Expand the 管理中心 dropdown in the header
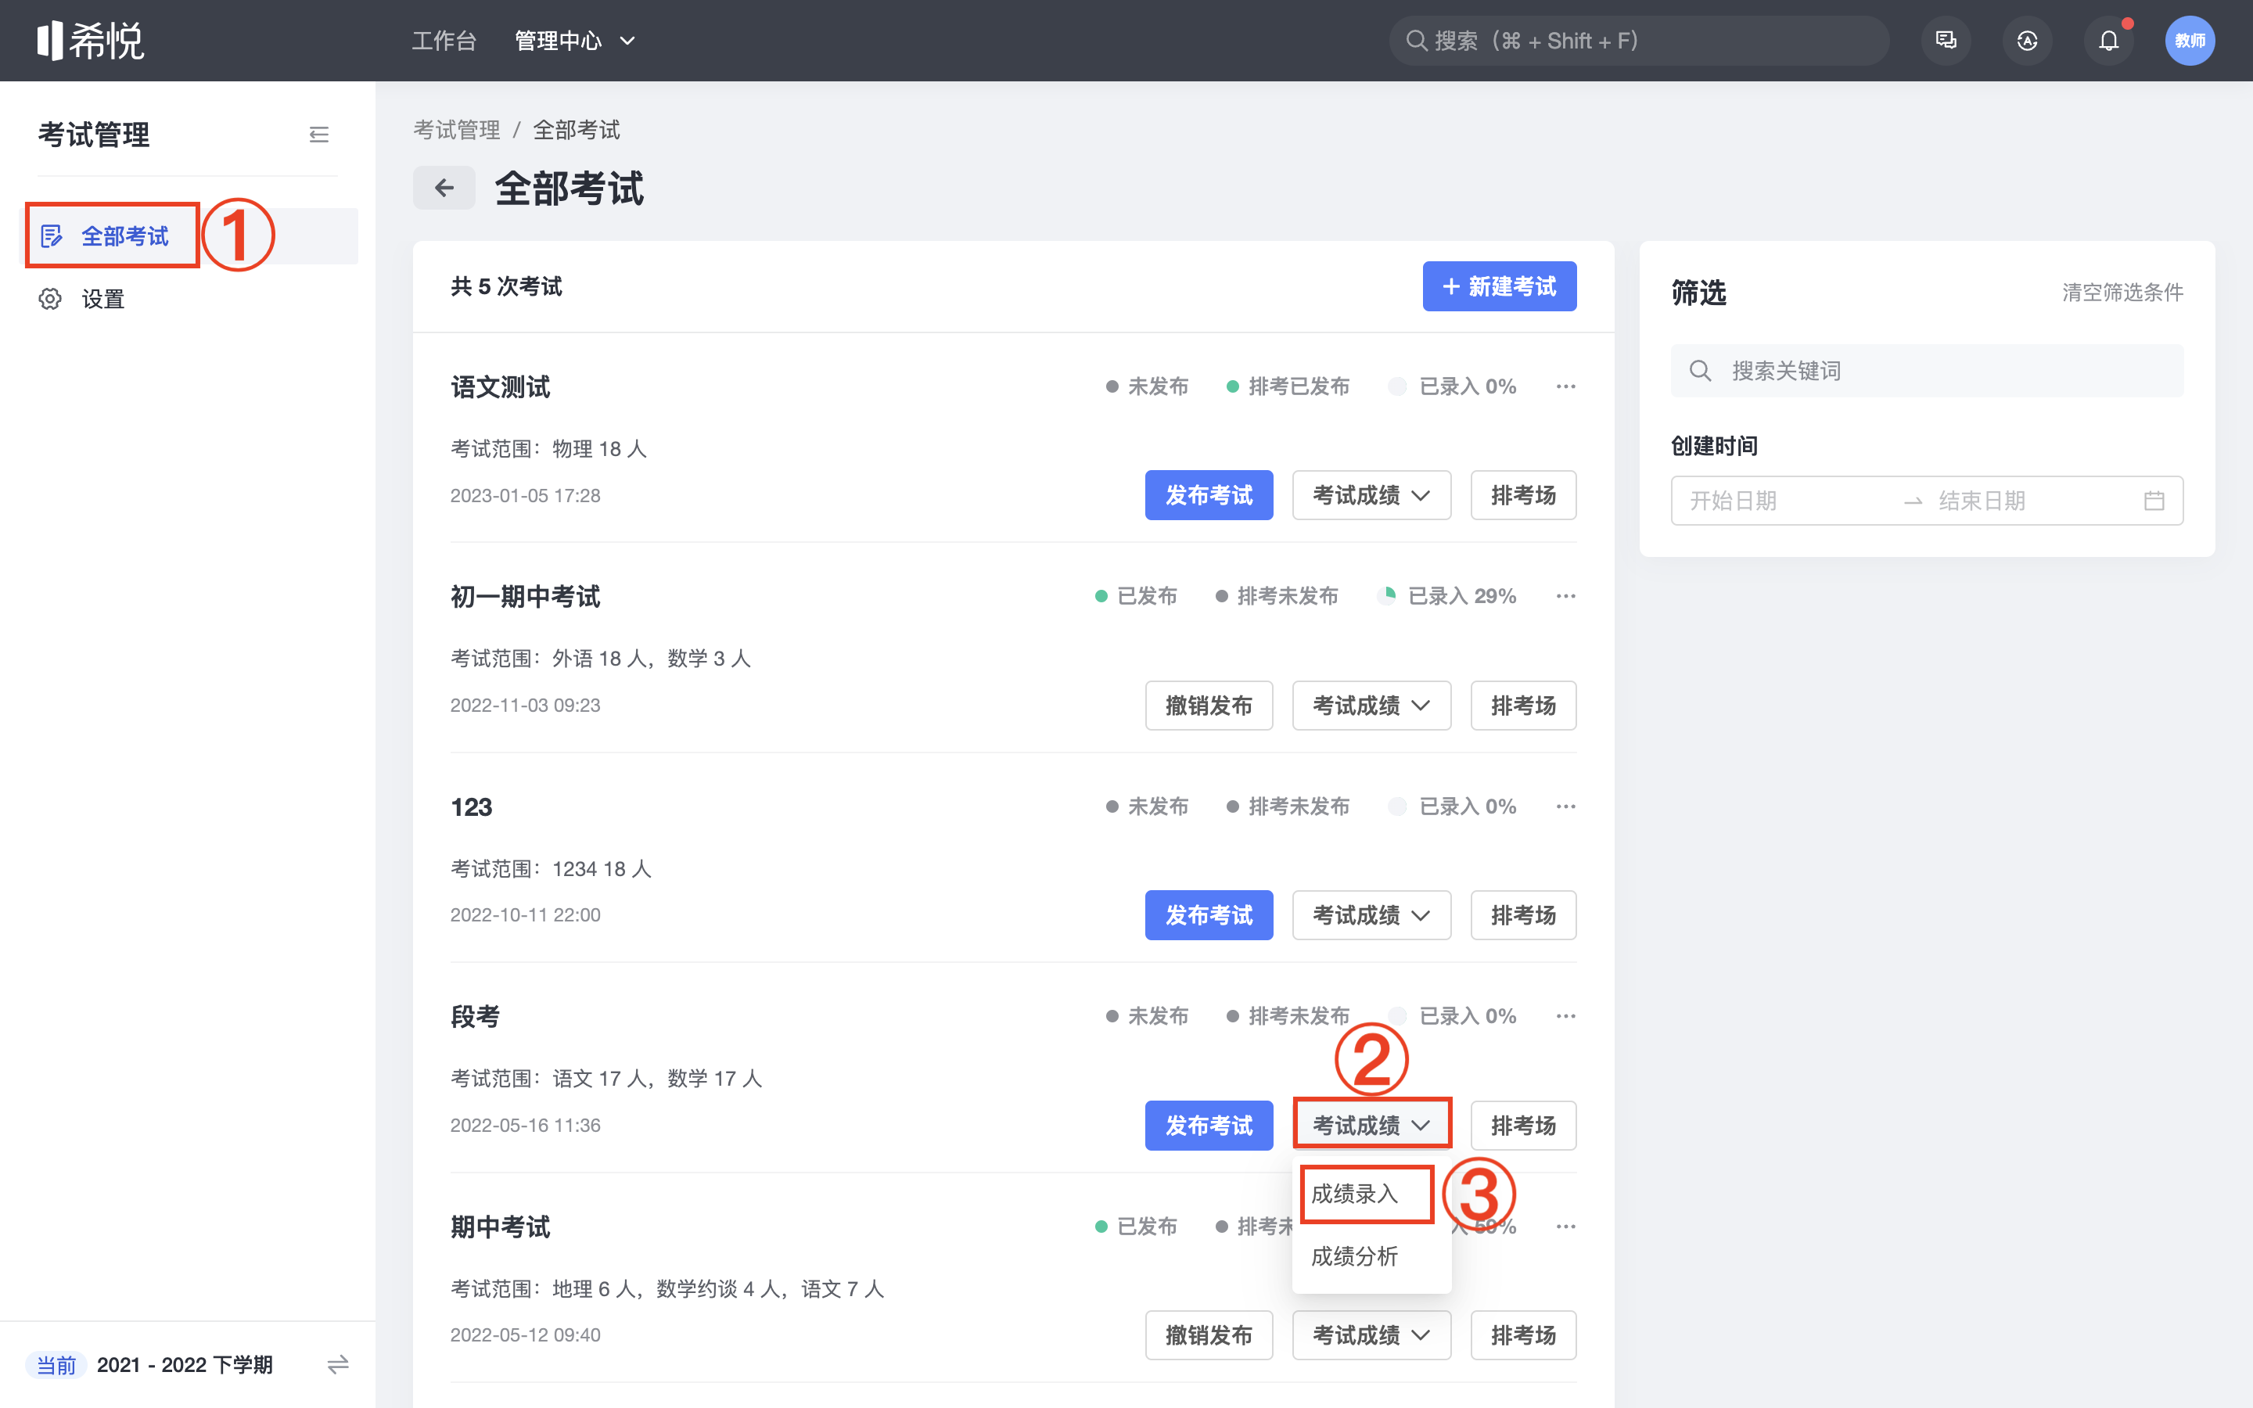This screenshot has height=1408, width=2253. pyautogui.click(x=574, y=40)
